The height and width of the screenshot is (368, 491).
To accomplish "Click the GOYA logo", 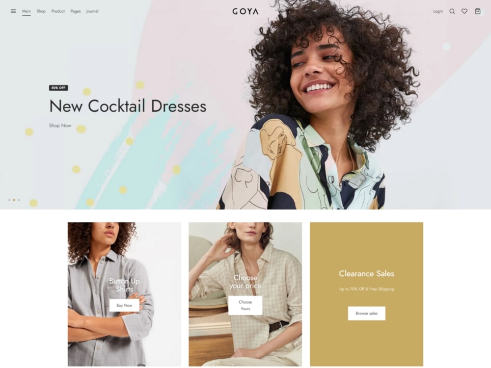I will click(245, 12).
